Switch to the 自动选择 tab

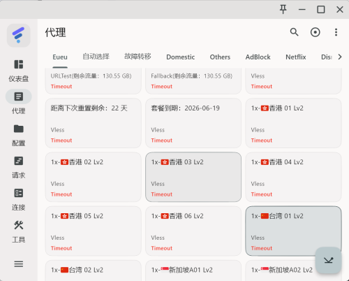click(x=96, y=57)
